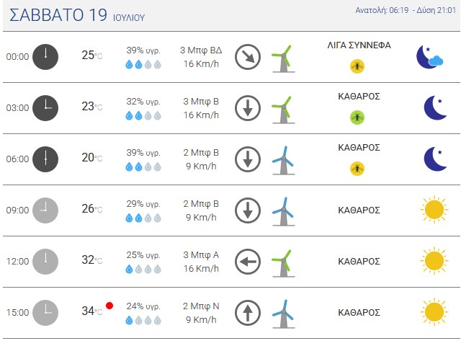461x346 pixels.
Task: Click the ΣΑΒΒΑΤΟ 19 date heading
Action: [58, 15]
